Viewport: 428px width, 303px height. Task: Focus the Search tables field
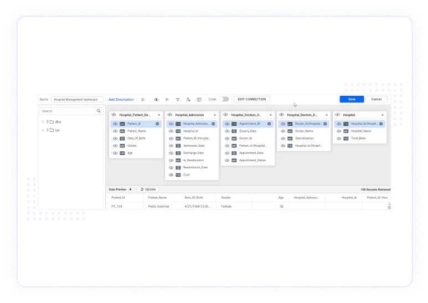click(x=71, y=111)
